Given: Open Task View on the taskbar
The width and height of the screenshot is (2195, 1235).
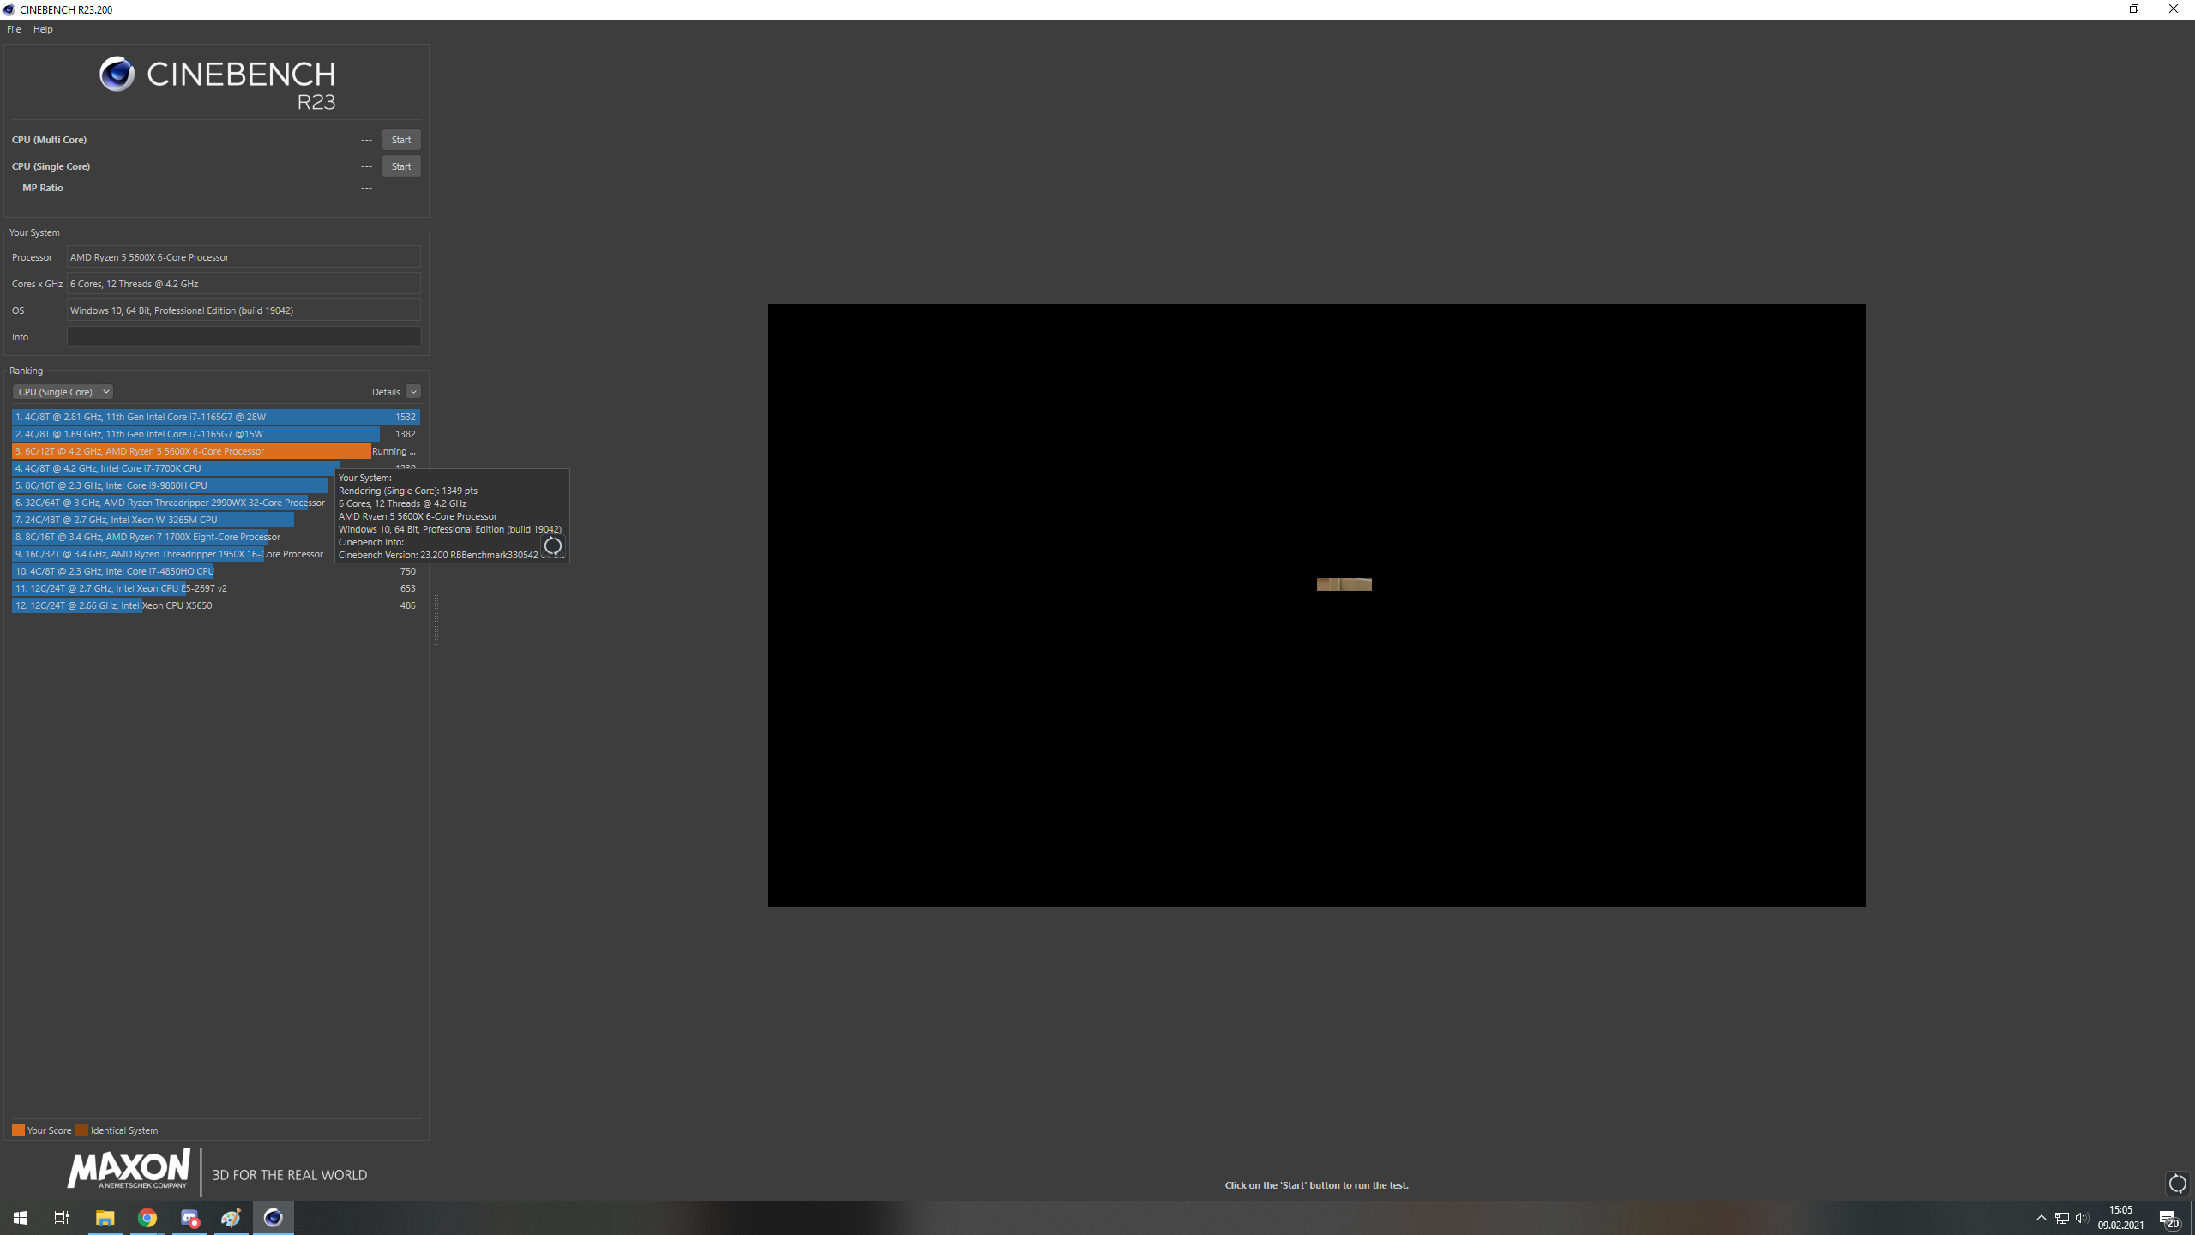Looking at the screenshot, I should pos(62,1218).
